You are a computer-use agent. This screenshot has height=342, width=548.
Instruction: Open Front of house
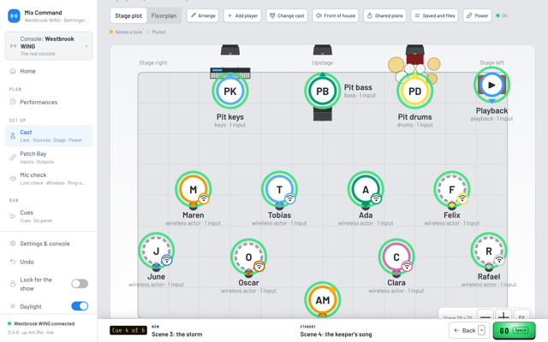[x=336, y=15]
